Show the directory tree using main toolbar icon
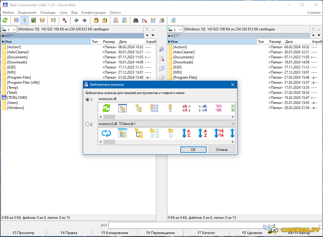Screen dimensions: 323x237 tap(42, 20)
